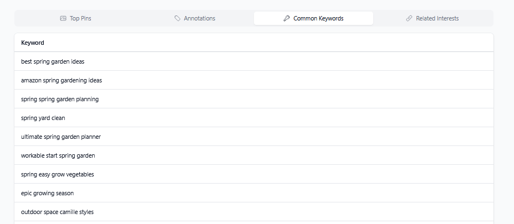
Task: Click the 'workable start spring garden' row
Action: [x=58, y=155]
